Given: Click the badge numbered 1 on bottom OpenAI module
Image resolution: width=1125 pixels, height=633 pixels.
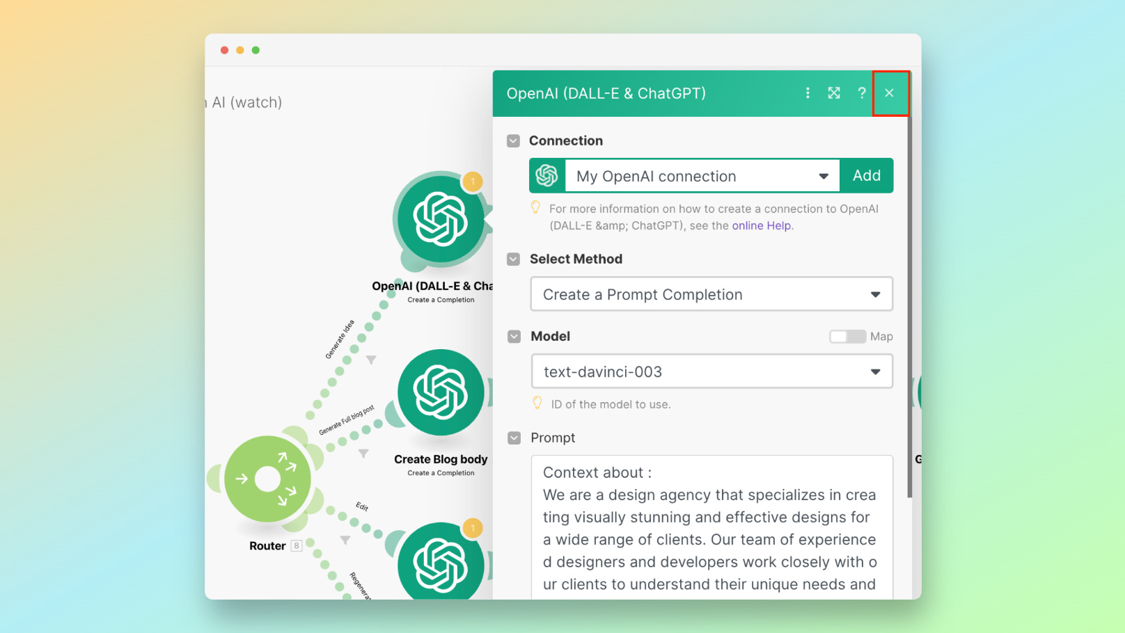Looking at the screenshot, I should coord(473,528).
